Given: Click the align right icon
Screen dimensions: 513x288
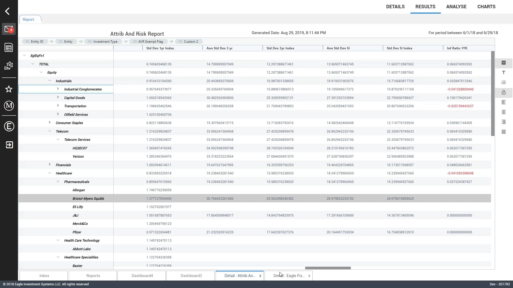Looking at the screenshot, I should pyautogui.click(x=504, y=122).
